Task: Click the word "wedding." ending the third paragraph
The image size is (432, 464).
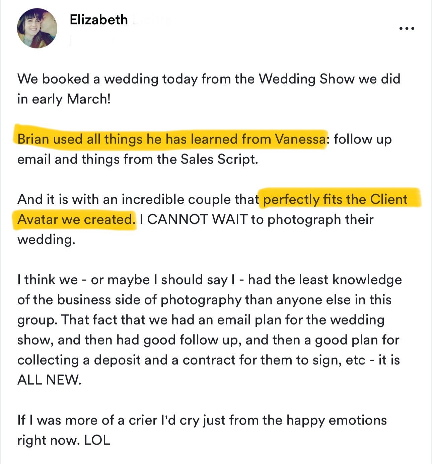Action: [x=46, y=240]
